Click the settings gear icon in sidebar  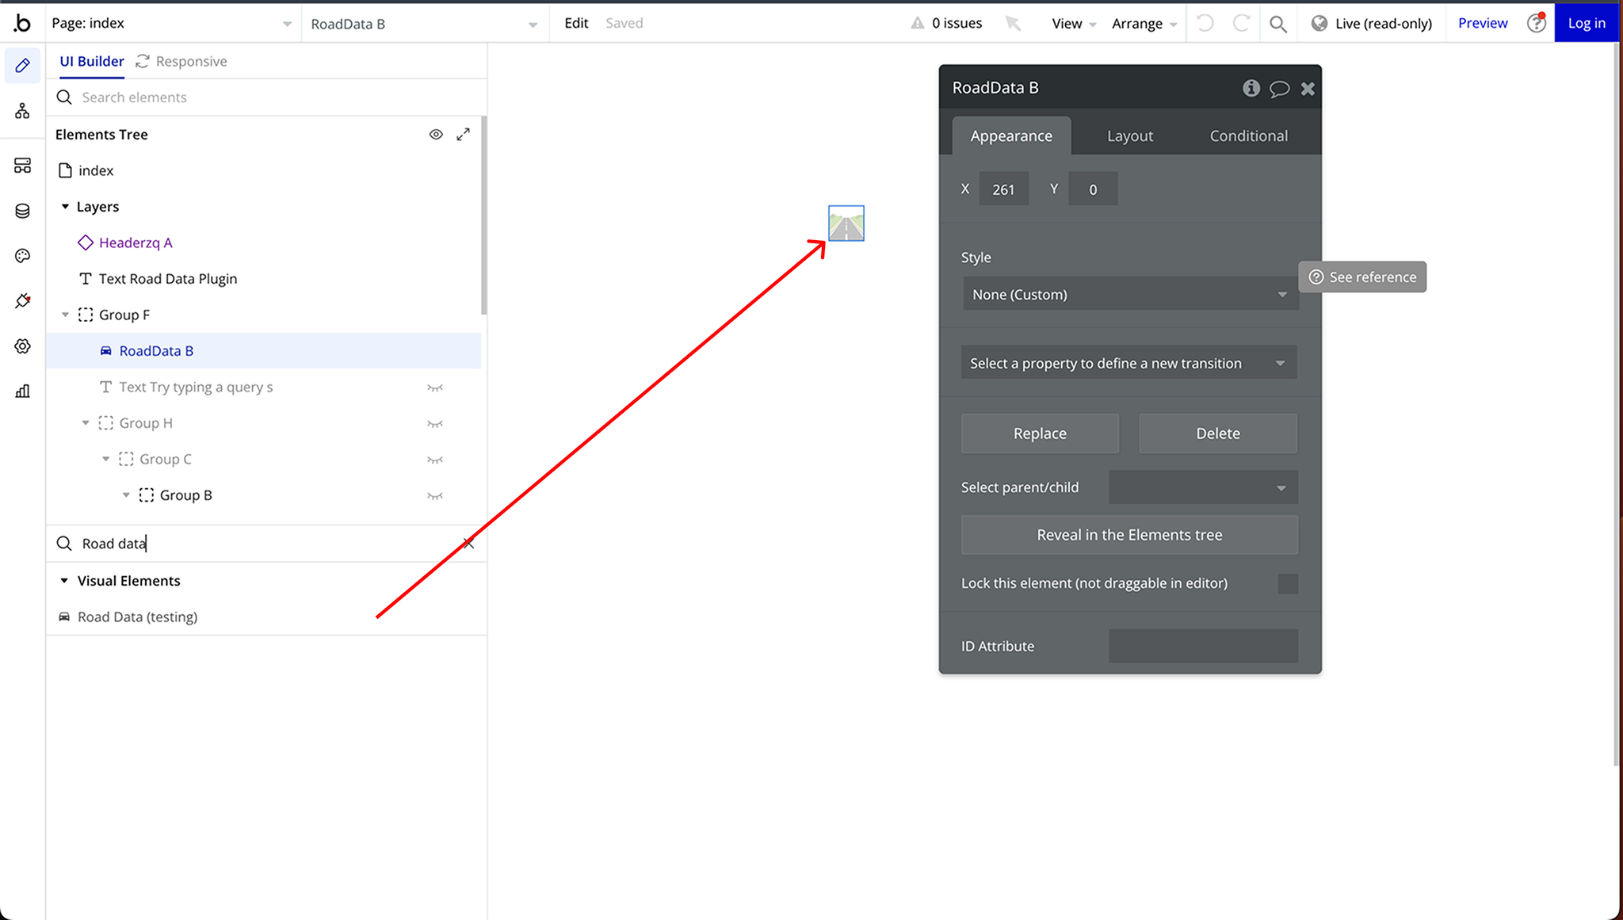pyautogui.click(x=22, y=345)
